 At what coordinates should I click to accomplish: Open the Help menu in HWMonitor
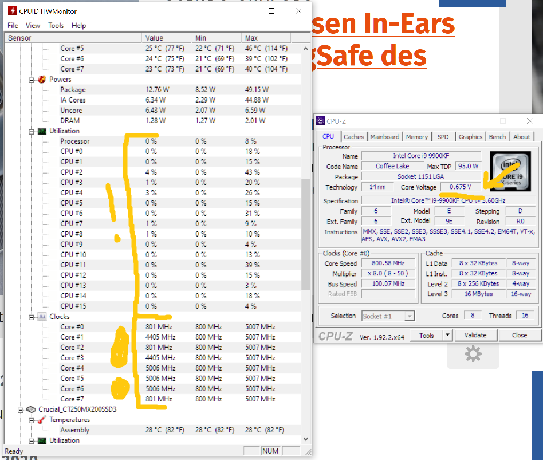78,26
